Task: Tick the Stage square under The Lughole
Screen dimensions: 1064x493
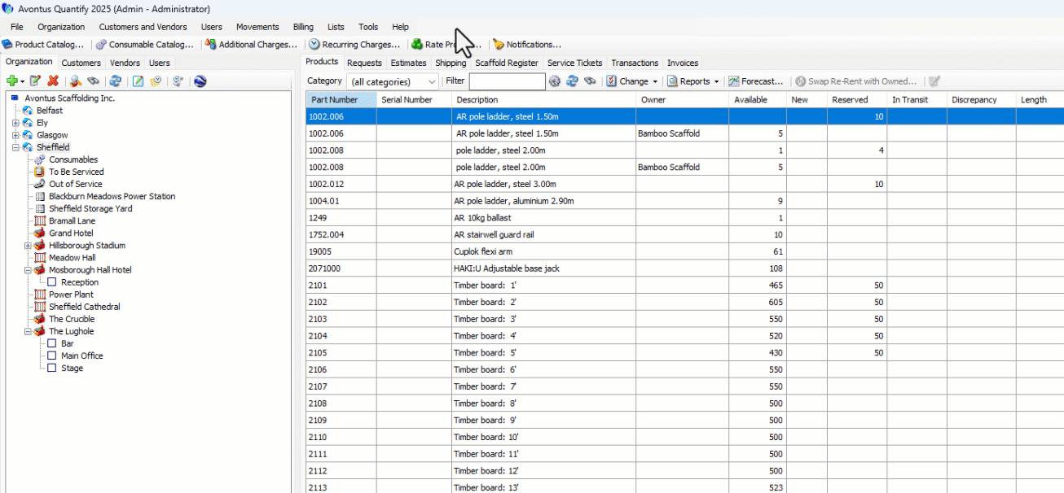Action: click(52, 368)
